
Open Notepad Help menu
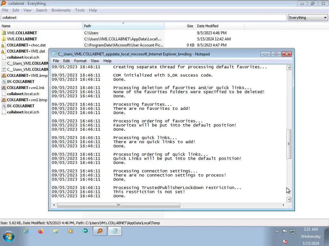coord(107,61)
